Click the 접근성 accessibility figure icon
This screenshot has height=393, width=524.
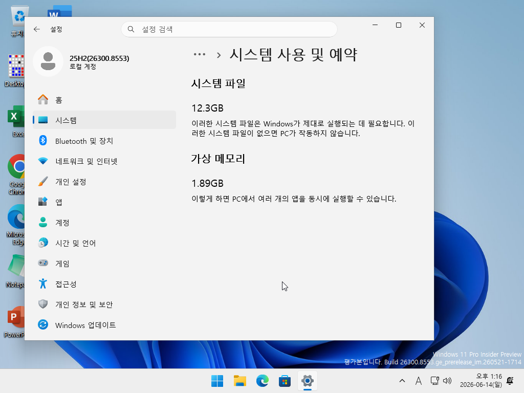pyautogui.click(x=43, y=283)
